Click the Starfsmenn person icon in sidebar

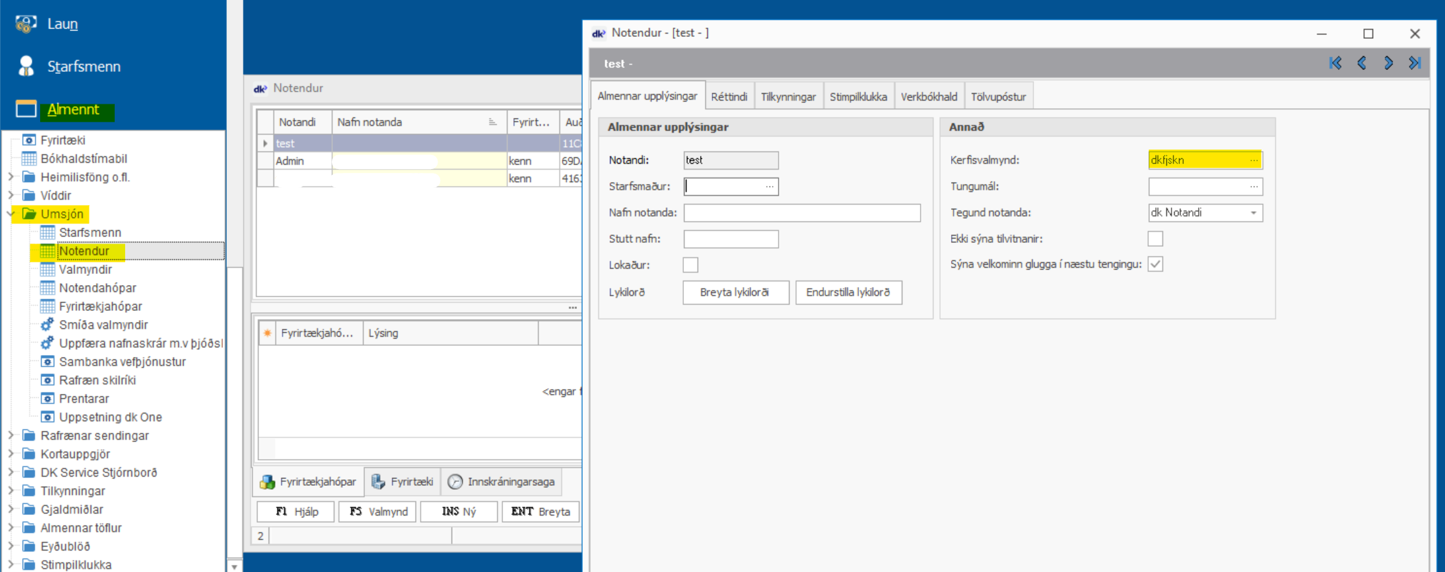(x=26, y=66)
